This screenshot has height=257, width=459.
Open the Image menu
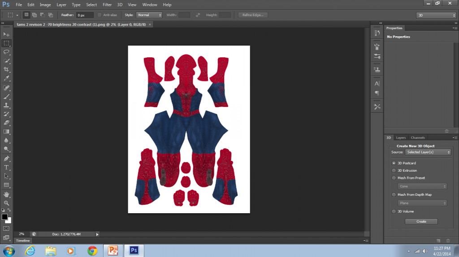45,4
